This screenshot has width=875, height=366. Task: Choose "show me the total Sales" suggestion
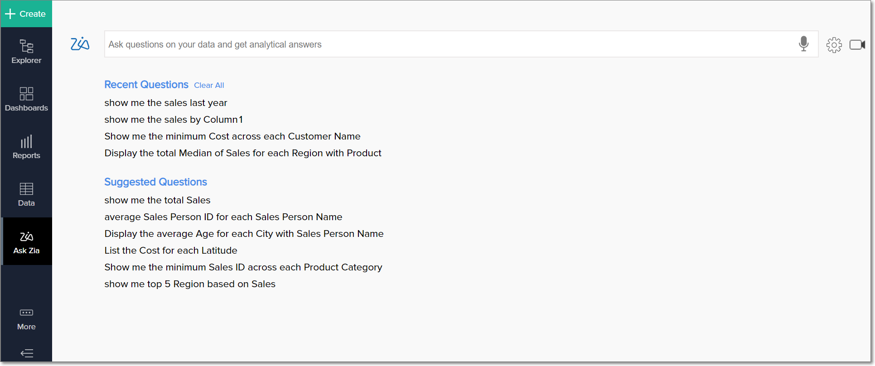[157, 200]
